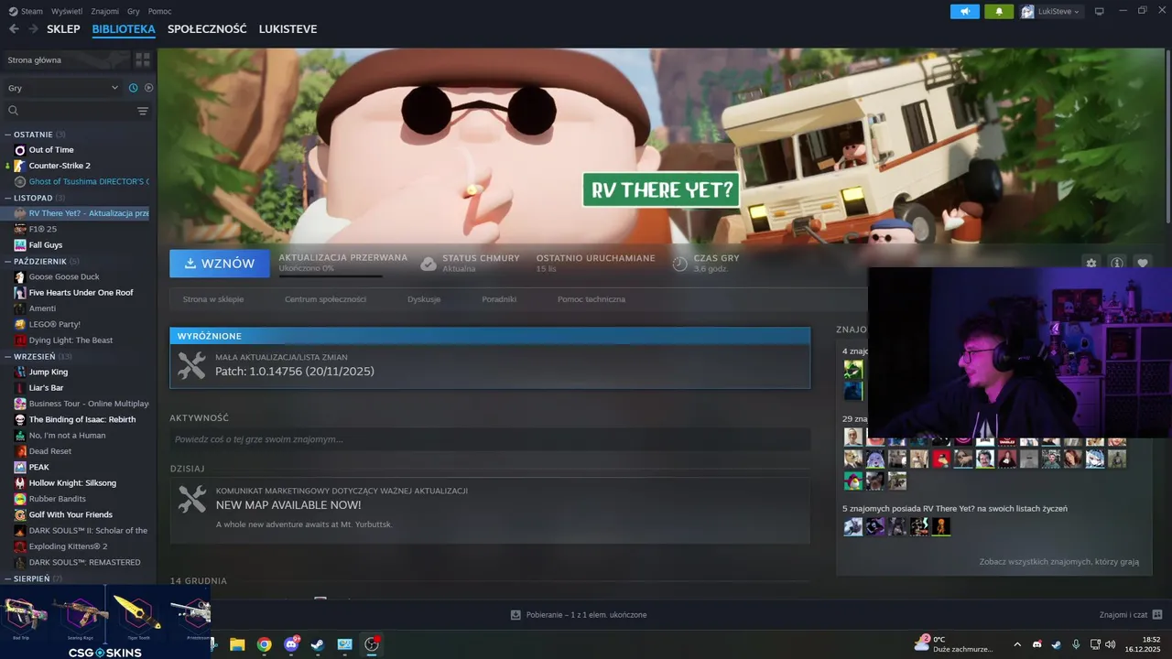The width and height of the screenshot is (1172, 659).
Task: Open the LukiSteve account dropdown
Action: pos(1051,11)
